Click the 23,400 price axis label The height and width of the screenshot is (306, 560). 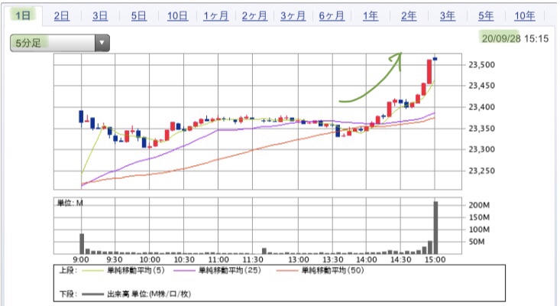(x=482, y=107)
